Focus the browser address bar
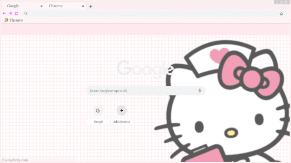 pyautogui.click(x=154, y=14)
